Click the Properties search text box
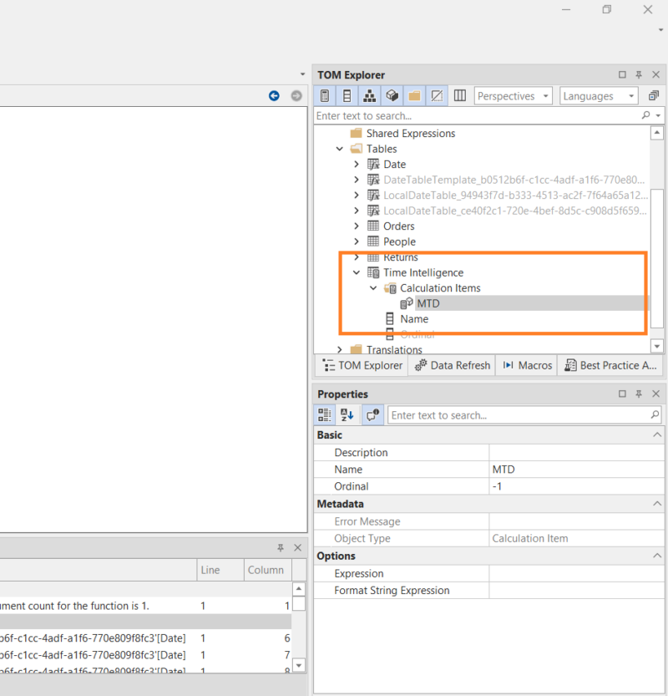Viewport: 668px width, 696px height. [518, 414]
